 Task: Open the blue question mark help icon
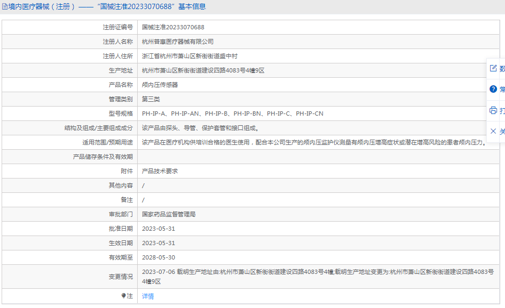tap(493, 89)
